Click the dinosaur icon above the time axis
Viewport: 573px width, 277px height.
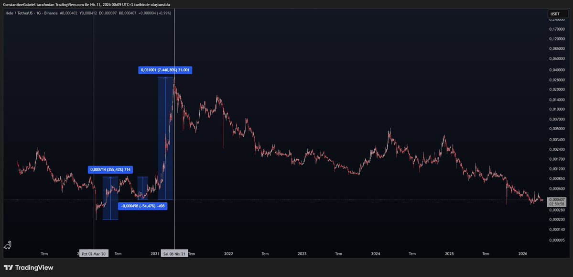coord(7,245)
